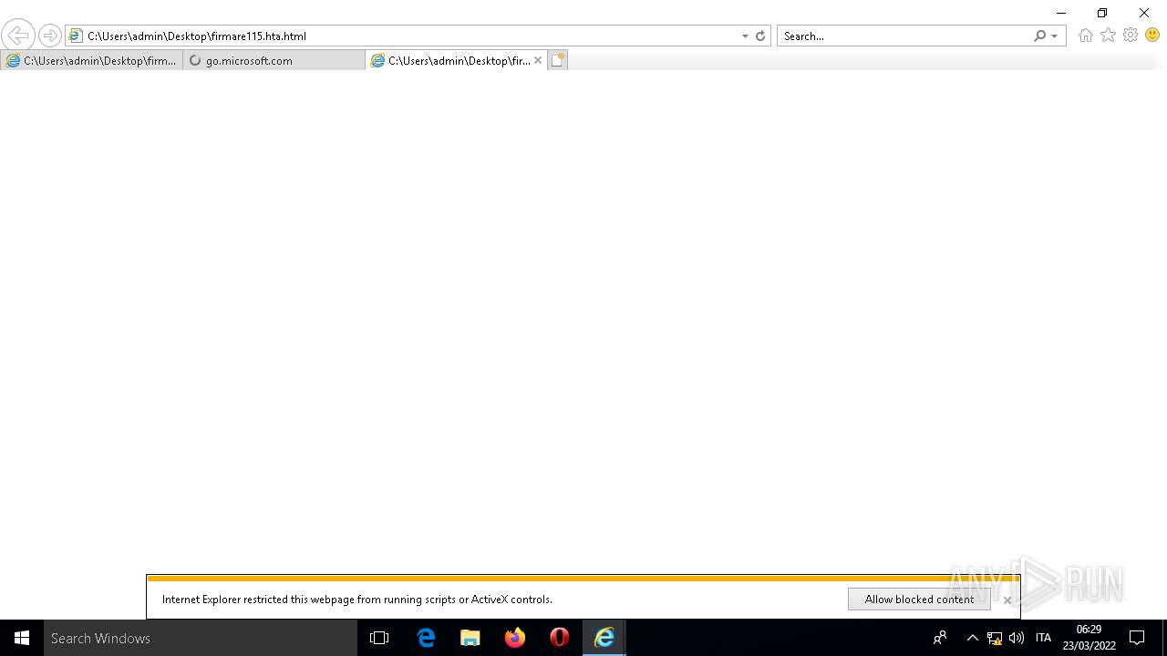Viewport: 1167px width, 656px height.
Task: Dismiss the notification bar
Action: (1007, 600)
